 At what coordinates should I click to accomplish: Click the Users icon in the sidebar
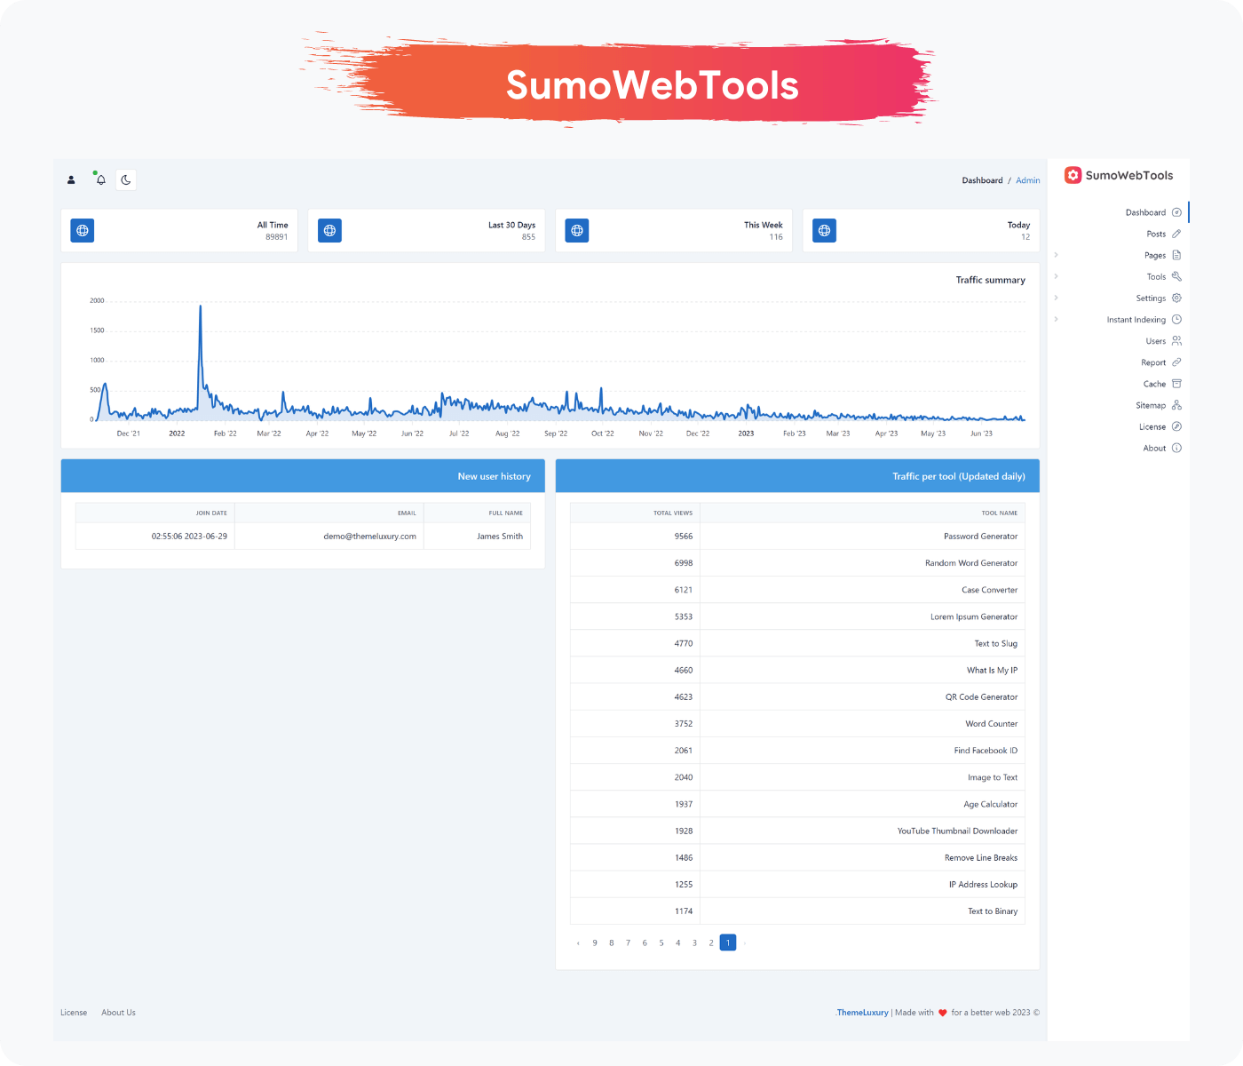click(1176, 340)
